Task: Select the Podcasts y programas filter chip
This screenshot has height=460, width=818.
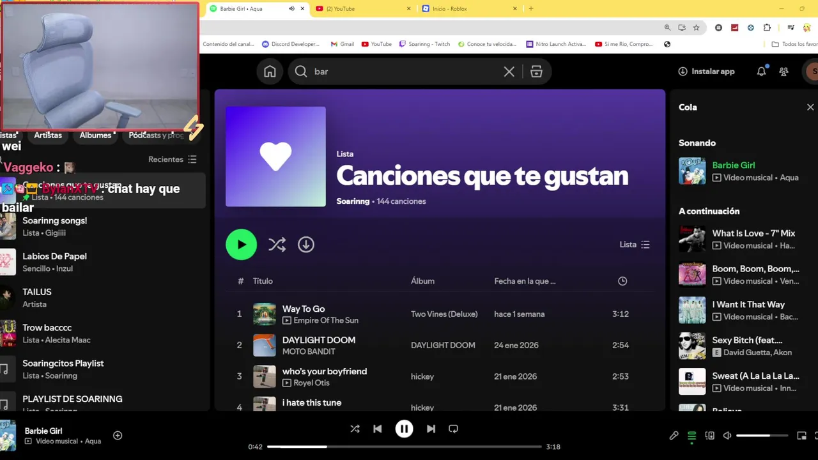Action: 157,135
